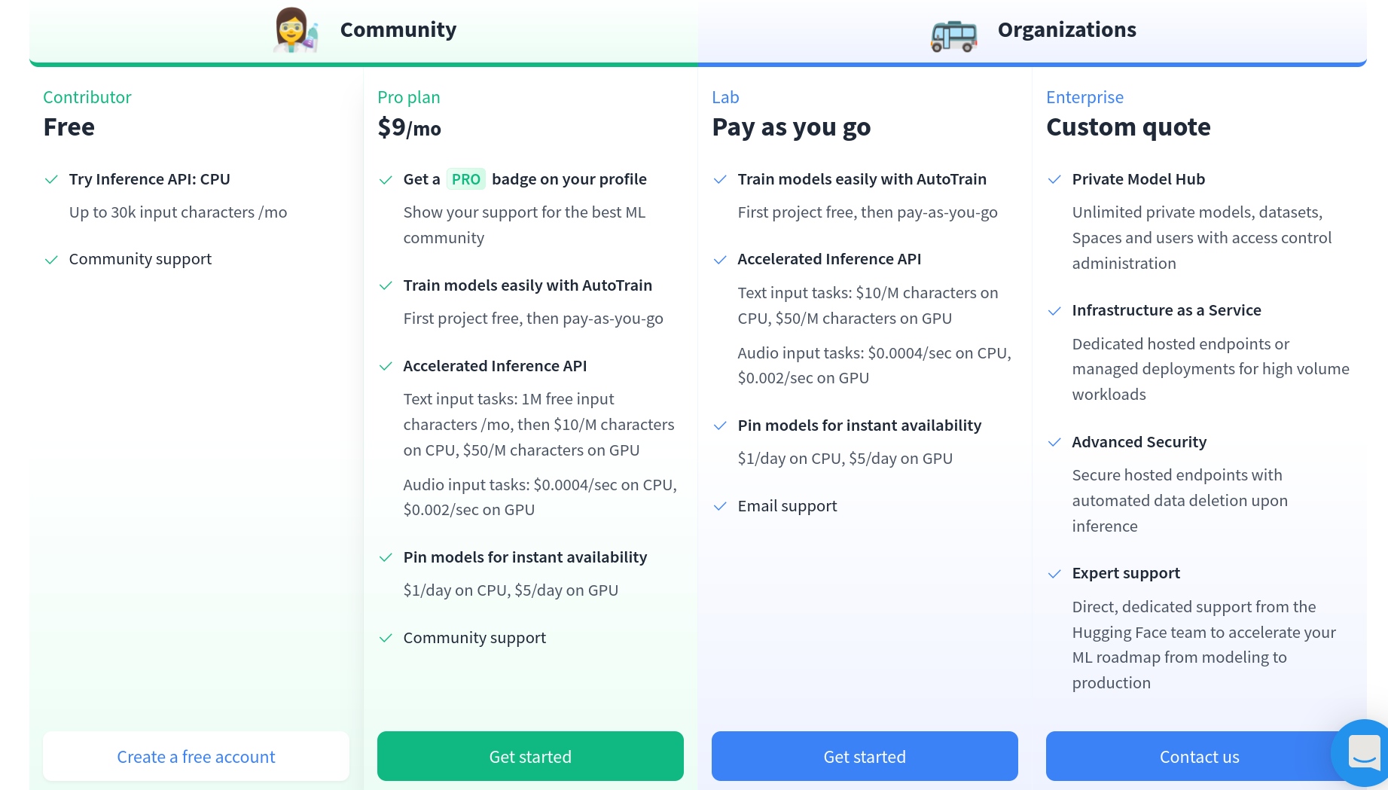Click checkmark next to Advanced Security
The height and width of the screenshot is (790, 1388).
[x=1054, y=442]
